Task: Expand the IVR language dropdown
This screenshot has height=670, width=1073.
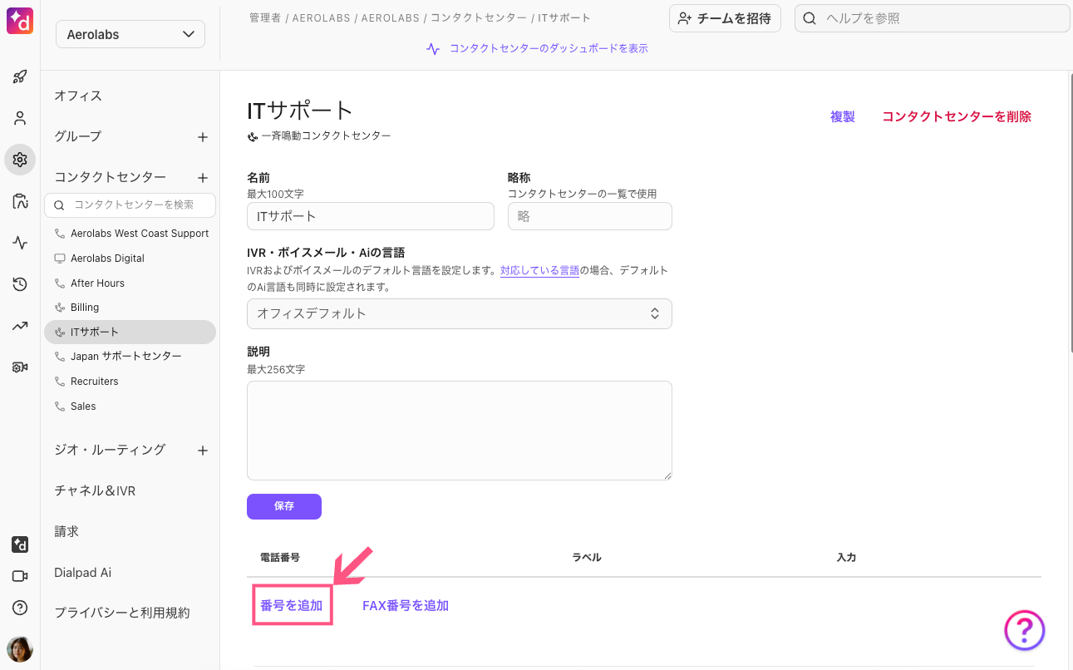Action: [460, 313]
